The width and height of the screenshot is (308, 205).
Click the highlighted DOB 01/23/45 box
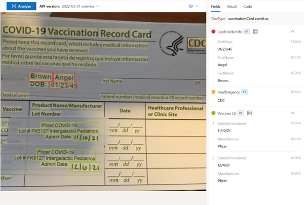click(63, 85)
